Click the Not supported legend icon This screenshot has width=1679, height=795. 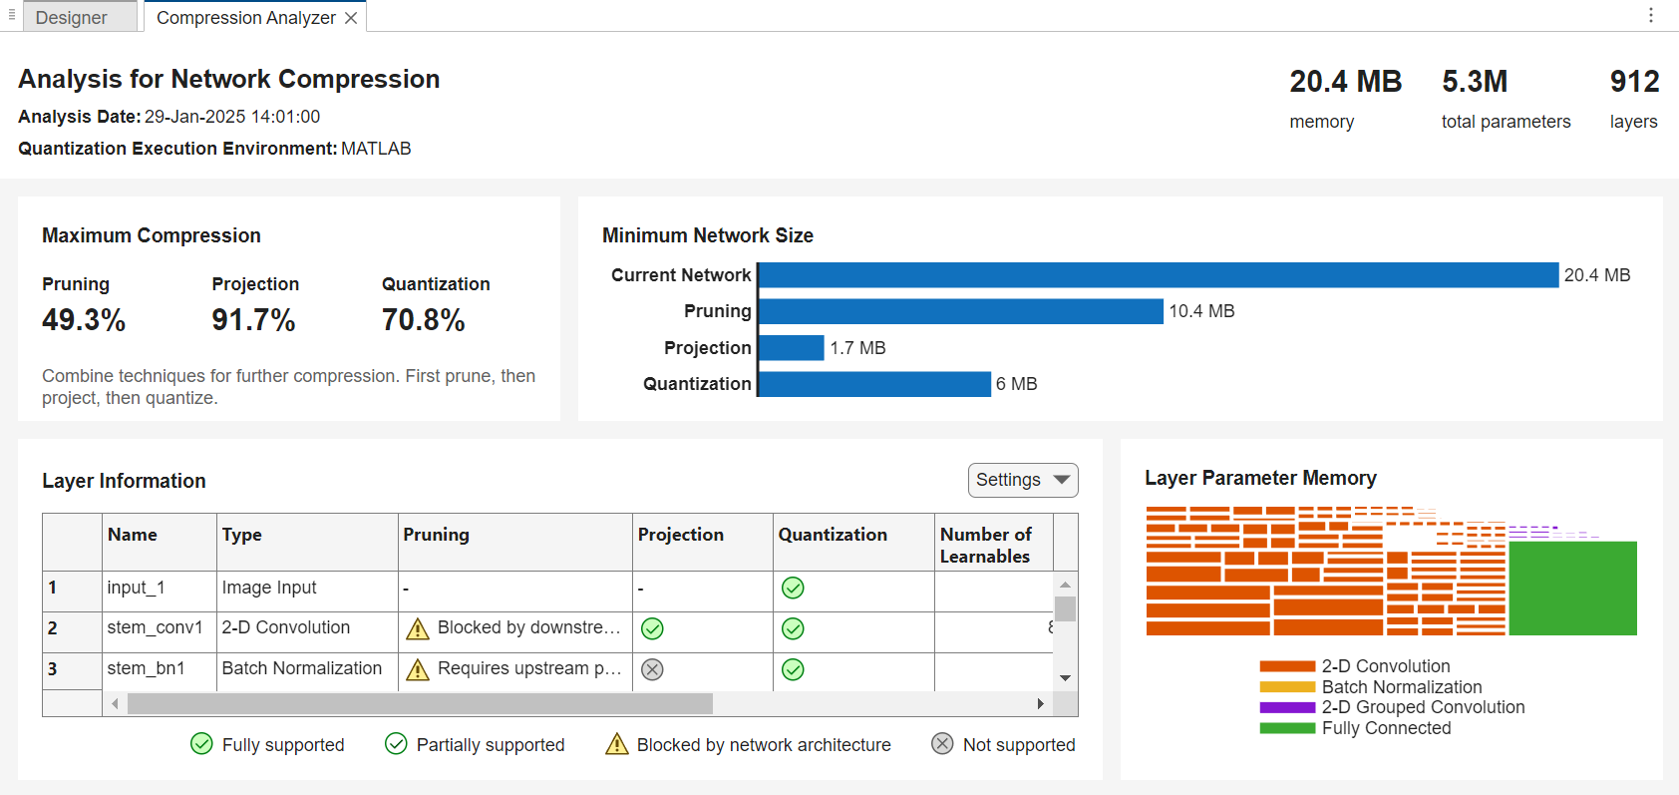(942, 744)
